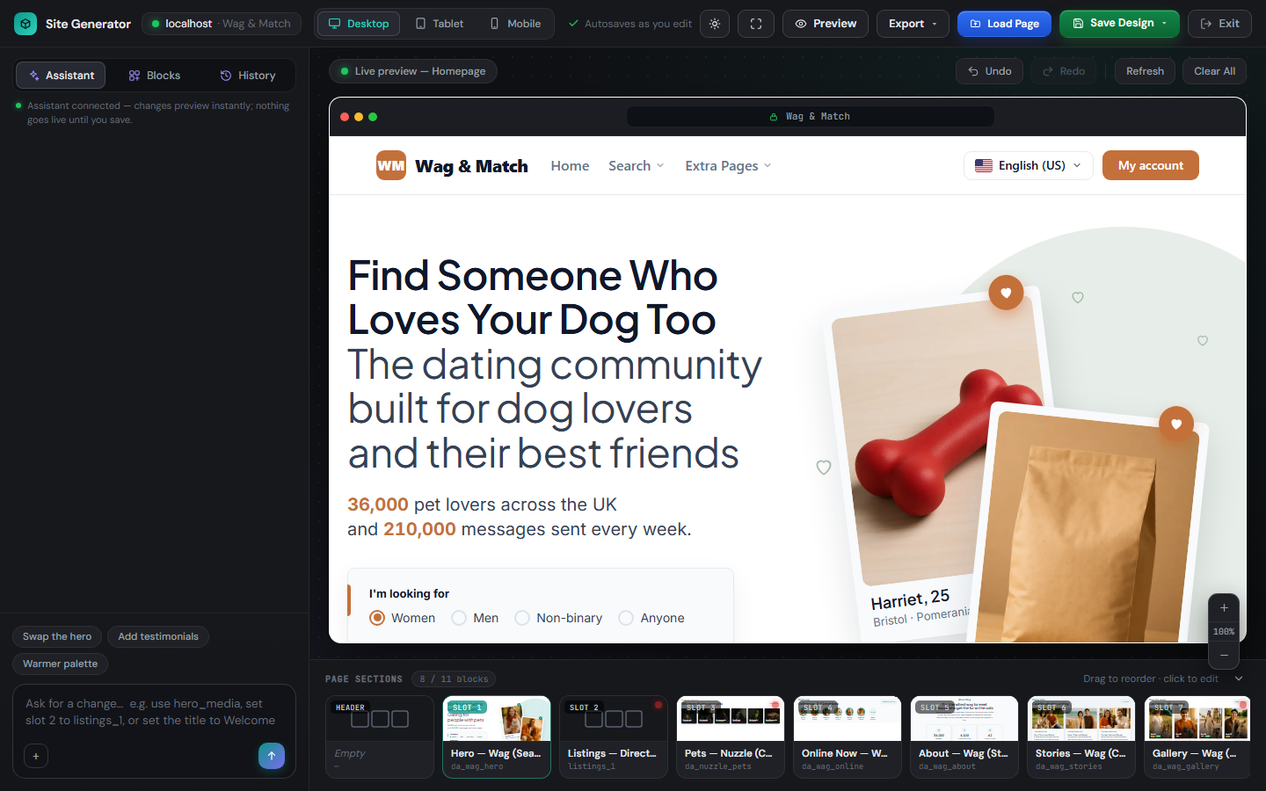
Task: Click Home in the preview navigation
Action: [x=570, y=165]
